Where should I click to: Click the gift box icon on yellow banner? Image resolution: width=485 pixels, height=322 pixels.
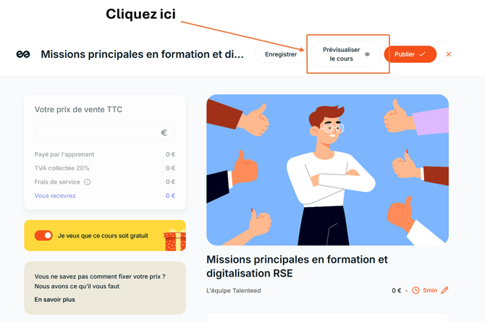(174, 240)
